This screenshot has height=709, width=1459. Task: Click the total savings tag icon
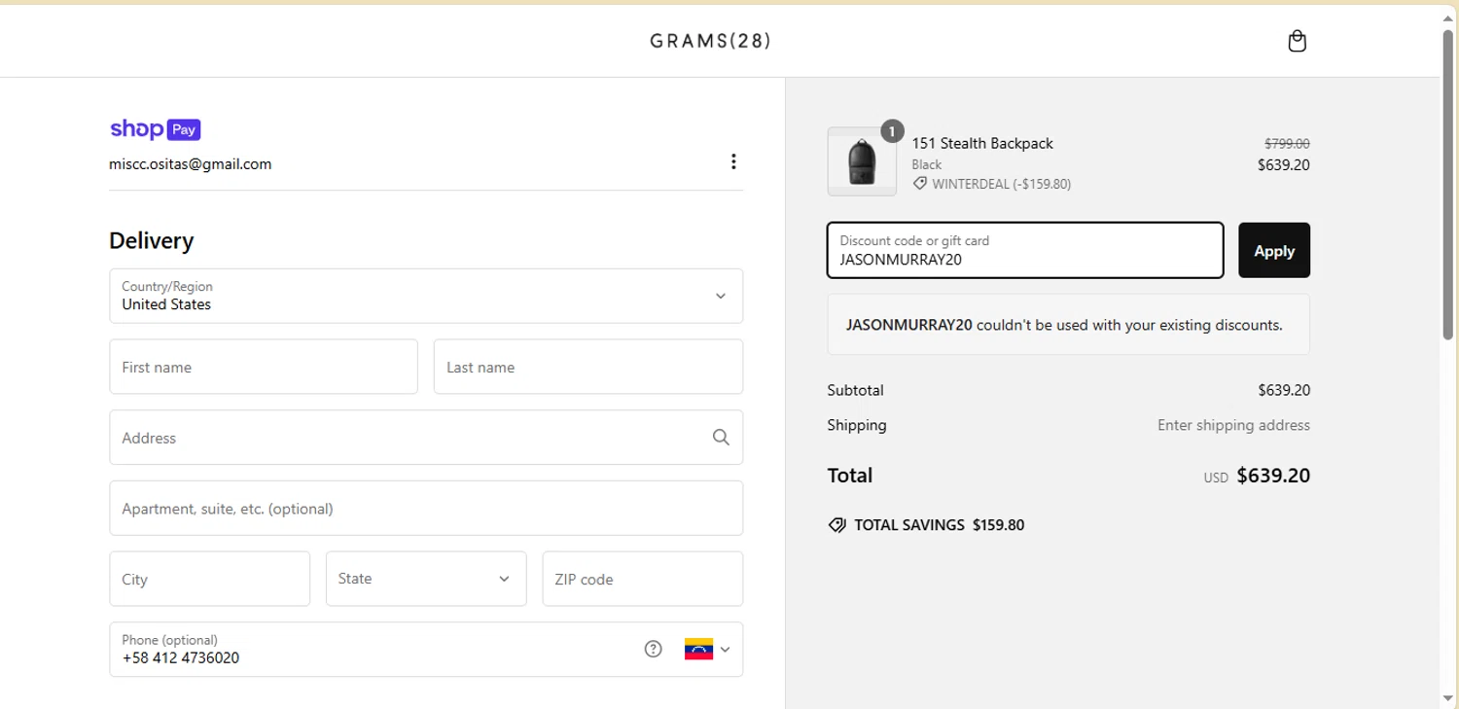[836, 525]
